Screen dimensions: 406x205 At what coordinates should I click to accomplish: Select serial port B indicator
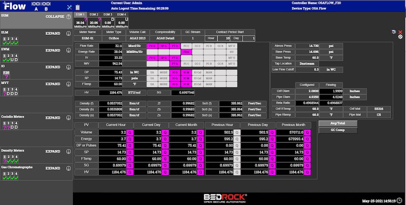click(x=46, y=6)
